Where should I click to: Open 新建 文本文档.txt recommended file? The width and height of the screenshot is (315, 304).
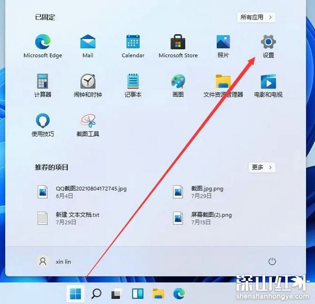coord(68,218)
